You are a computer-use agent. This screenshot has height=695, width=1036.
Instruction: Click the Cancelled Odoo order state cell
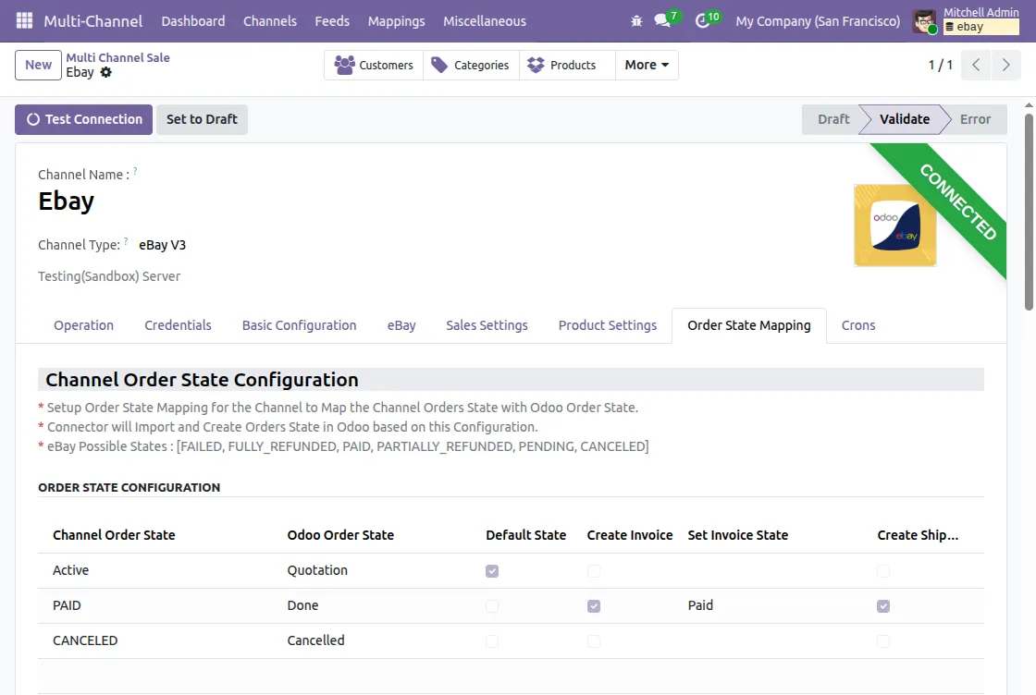315,640
